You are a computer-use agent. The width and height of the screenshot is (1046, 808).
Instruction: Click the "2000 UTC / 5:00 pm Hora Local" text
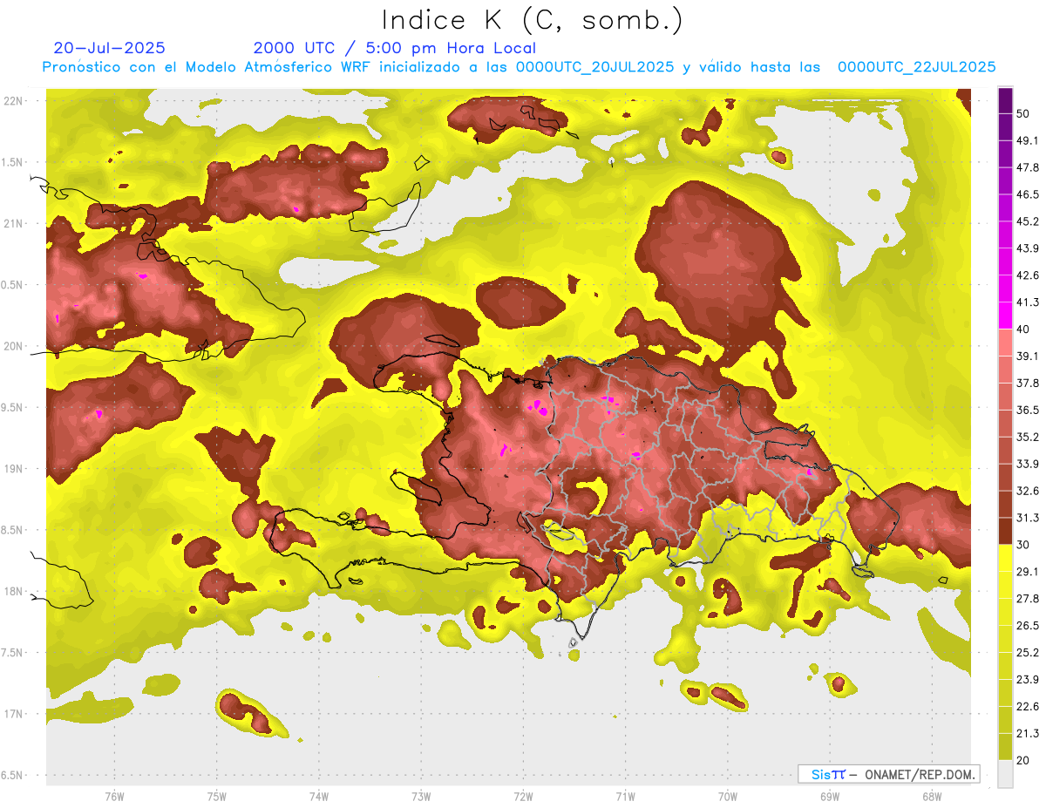(394, 48)
